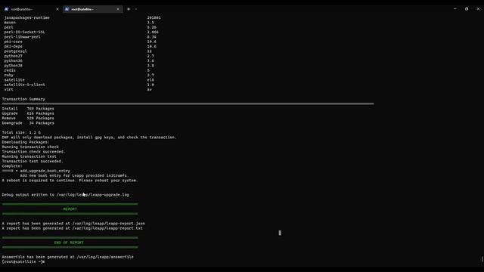484x272 pixels.
Task: Click the leapp-report.txt path line
Action: point(73,228)
